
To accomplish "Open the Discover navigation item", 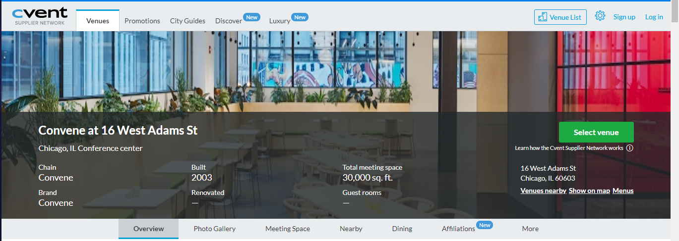I will tap(229, 21).
